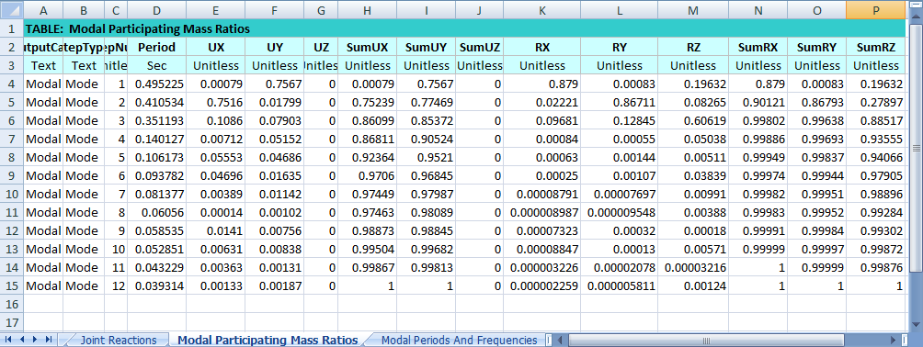Select UX value 0.0141
The height and width of the screenshot is (347, 923).
[x=215, y=230]
